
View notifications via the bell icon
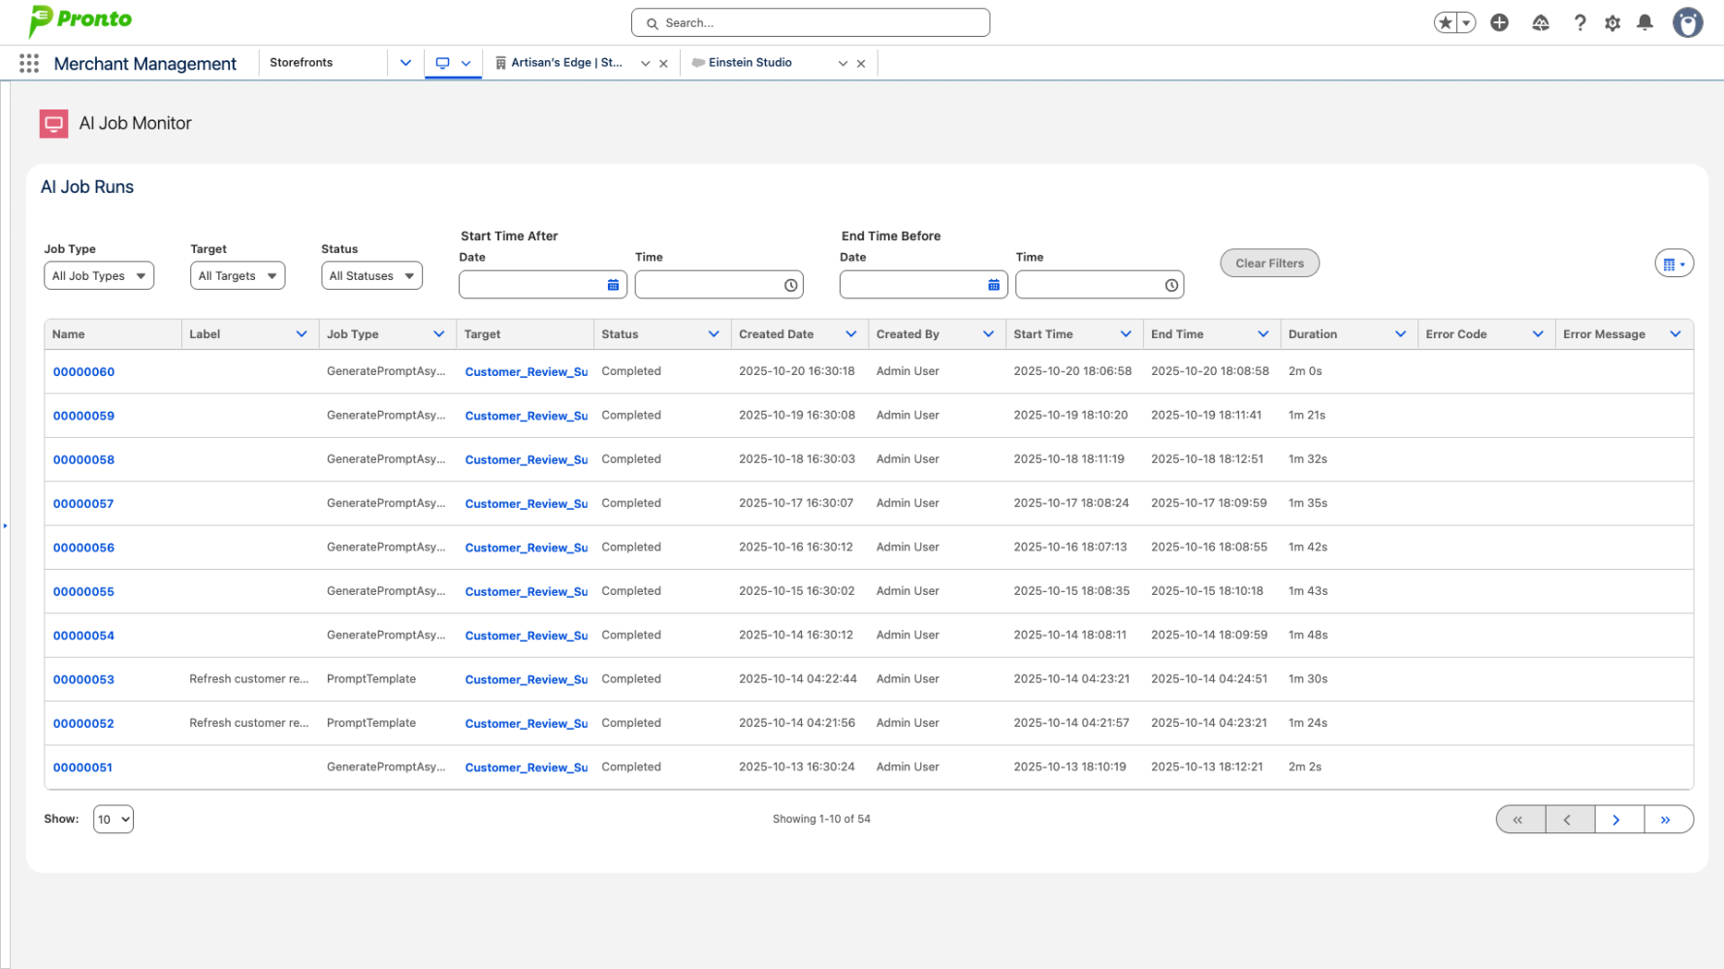[1644, 22]
